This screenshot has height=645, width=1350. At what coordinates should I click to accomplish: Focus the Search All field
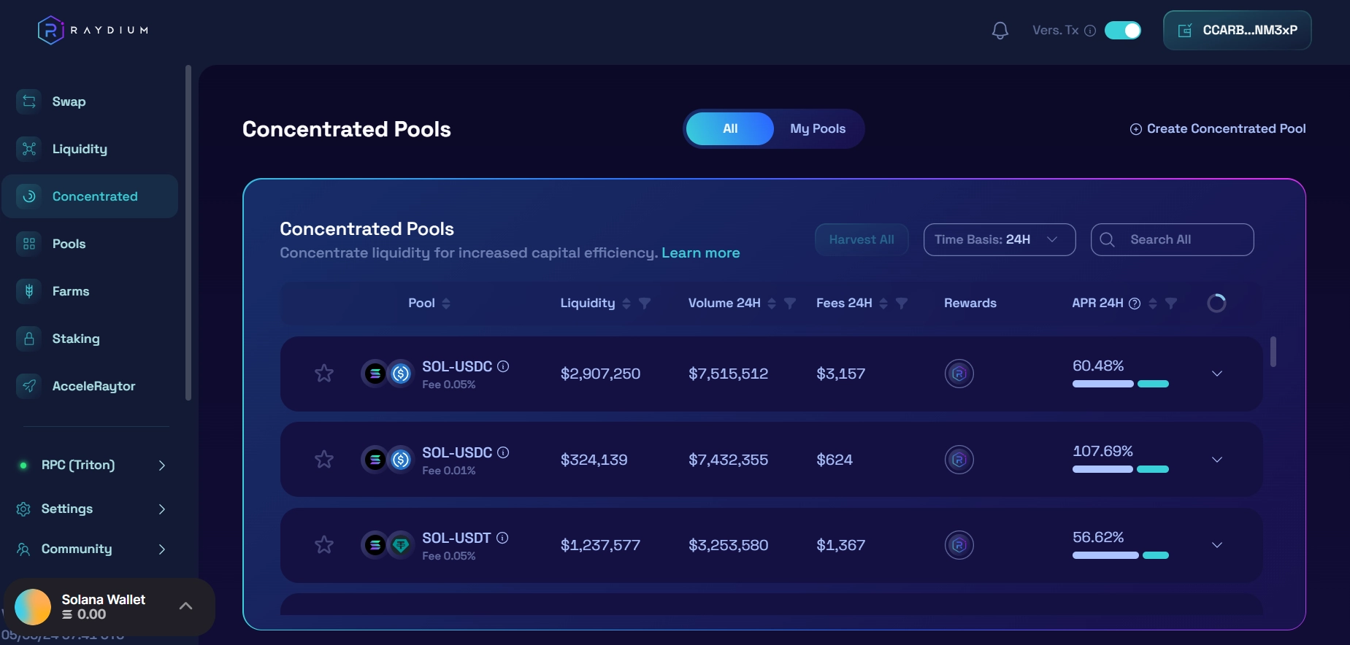(1173, 239)
